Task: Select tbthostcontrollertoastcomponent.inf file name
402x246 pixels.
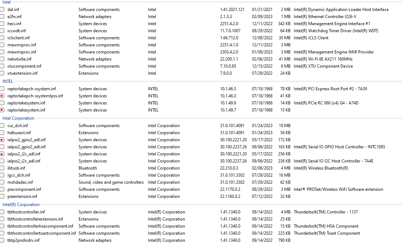Action: (x=42, y=233)
